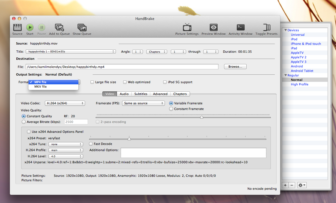Image resolution: width=336 pixels, height=203 pixels.
Task: Click the Browse... button
Action: tap(235, 67)
